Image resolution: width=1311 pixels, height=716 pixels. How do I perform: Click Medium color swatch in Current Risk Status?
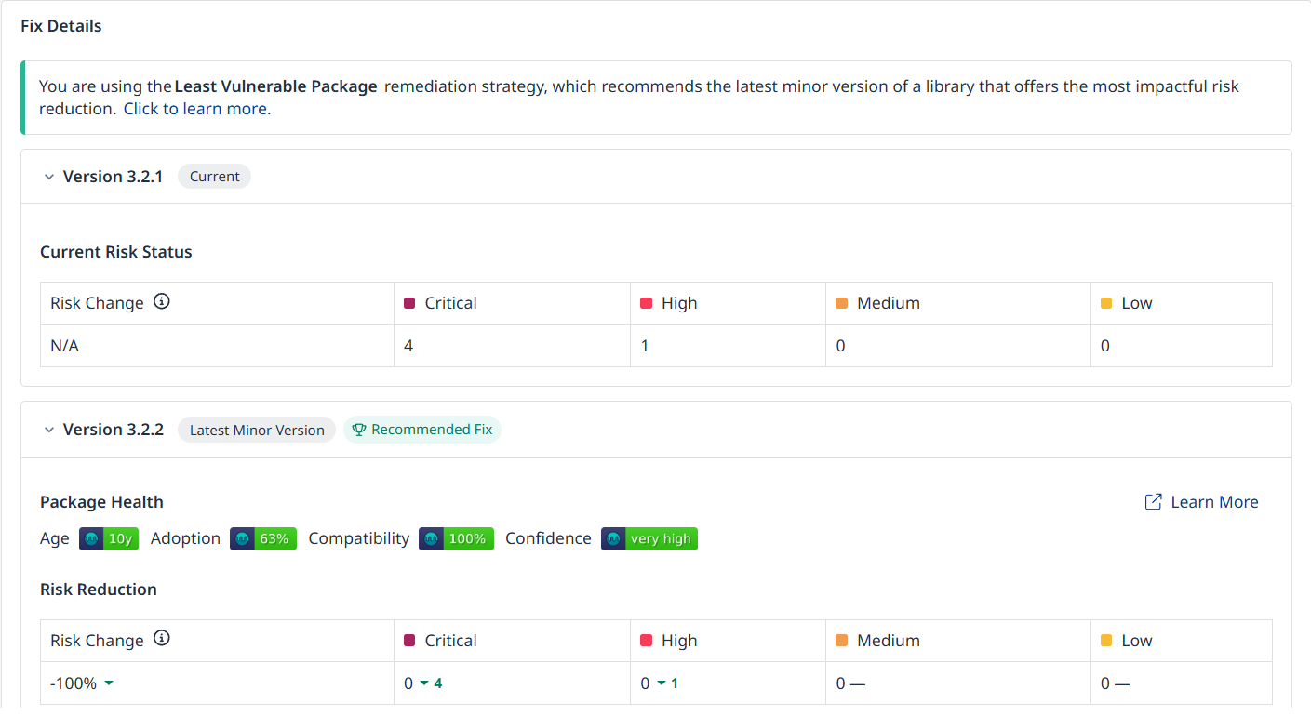coord(841,303)
